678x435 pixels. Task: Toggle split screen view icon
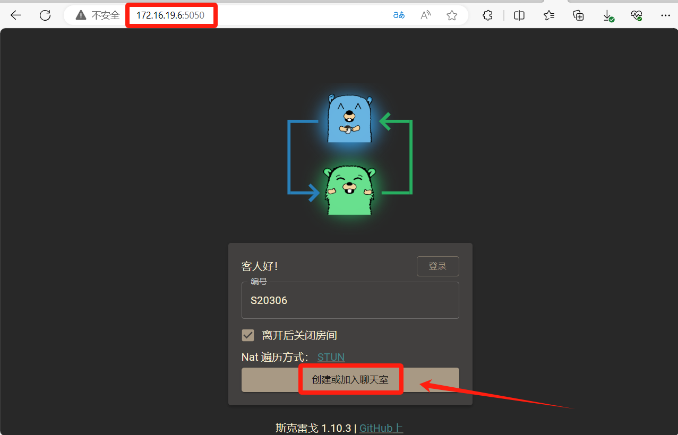point(519,15)
